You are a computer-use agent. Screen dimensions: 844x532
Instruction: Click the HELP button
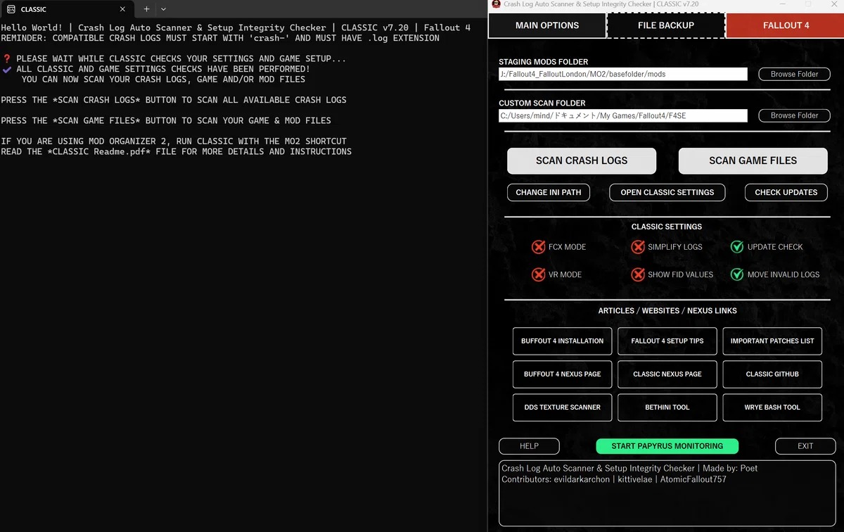pyautogui.click(x=529, y=446)
